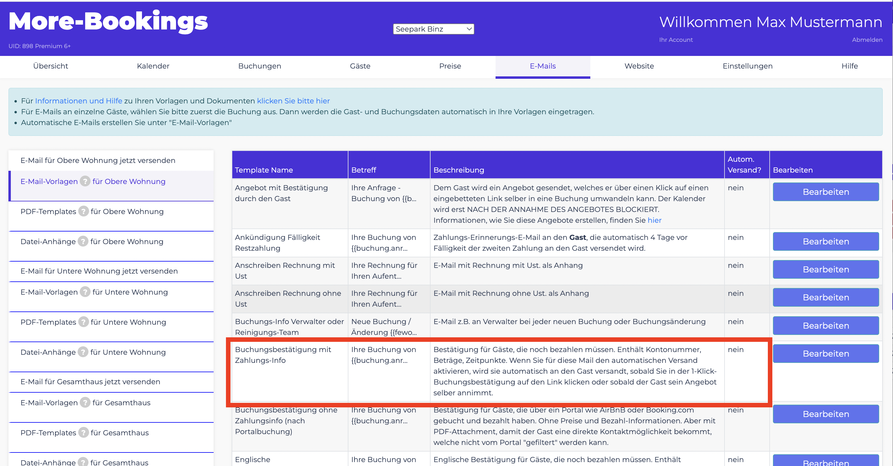Click the 'klicken Sie bitte hier' link

click(293, 101)
